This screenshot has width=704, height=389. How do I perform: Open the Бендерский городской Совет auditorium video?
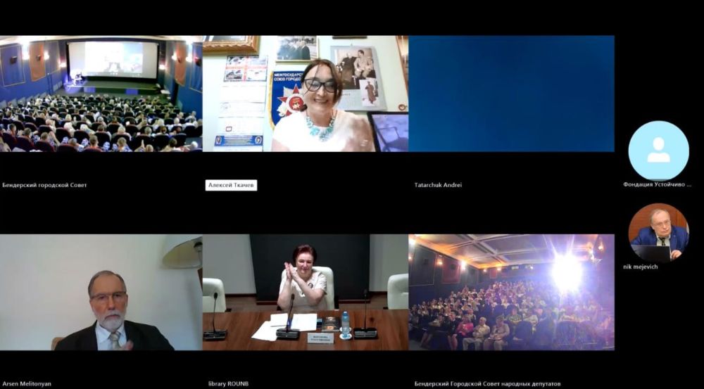click(101, 94)
